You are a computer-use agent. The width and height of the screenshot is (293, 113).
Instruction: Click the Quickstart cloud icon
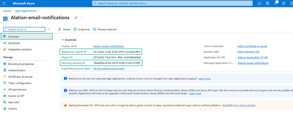click(x=5, y=43)
